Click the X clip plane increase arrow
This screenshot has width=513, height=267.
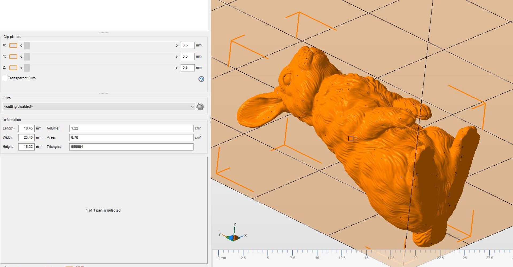coord(176,46)
